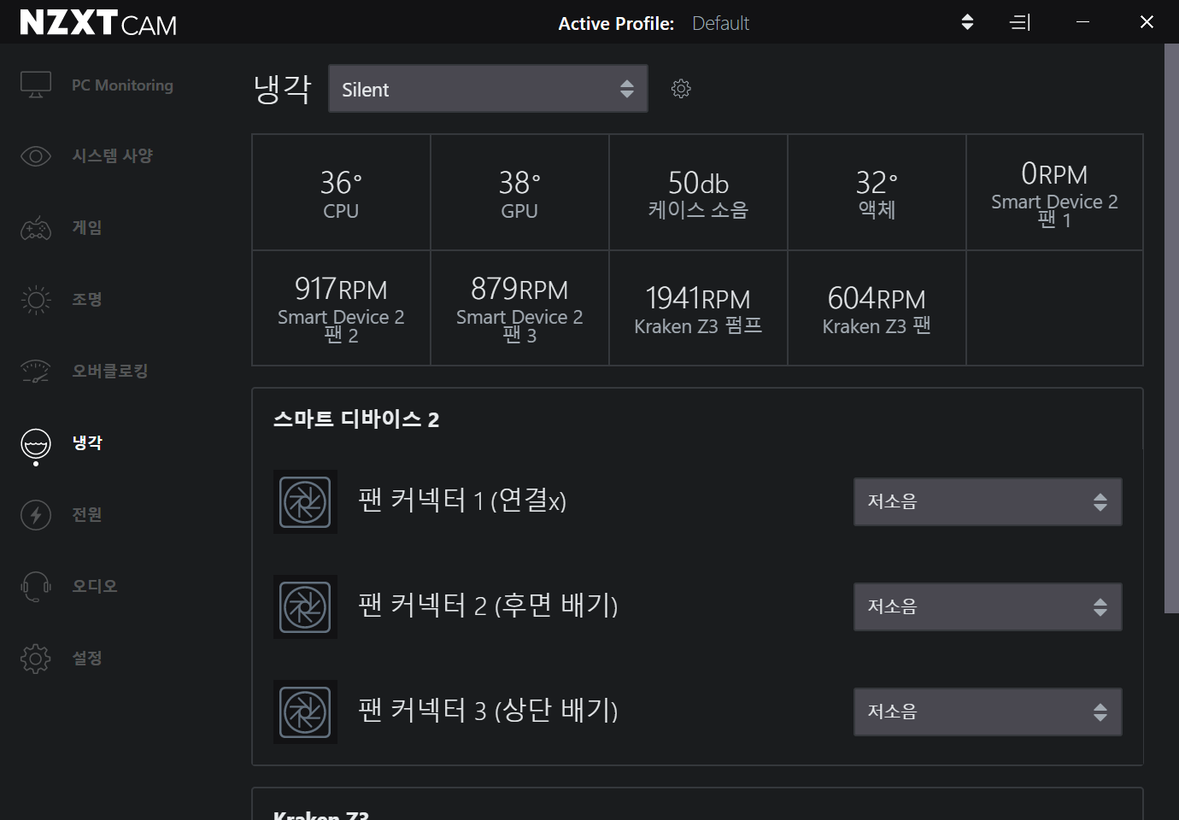Open the Silent cooling profile dropdown

[488, 89]
